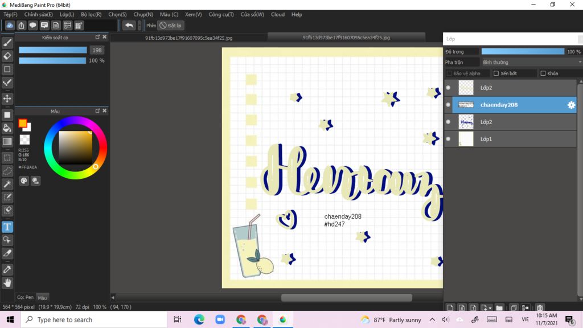Switch to the Cọ: Pen tab
Image resolution: width=583 pixels, height=328 pixels.
click(25, 297)
